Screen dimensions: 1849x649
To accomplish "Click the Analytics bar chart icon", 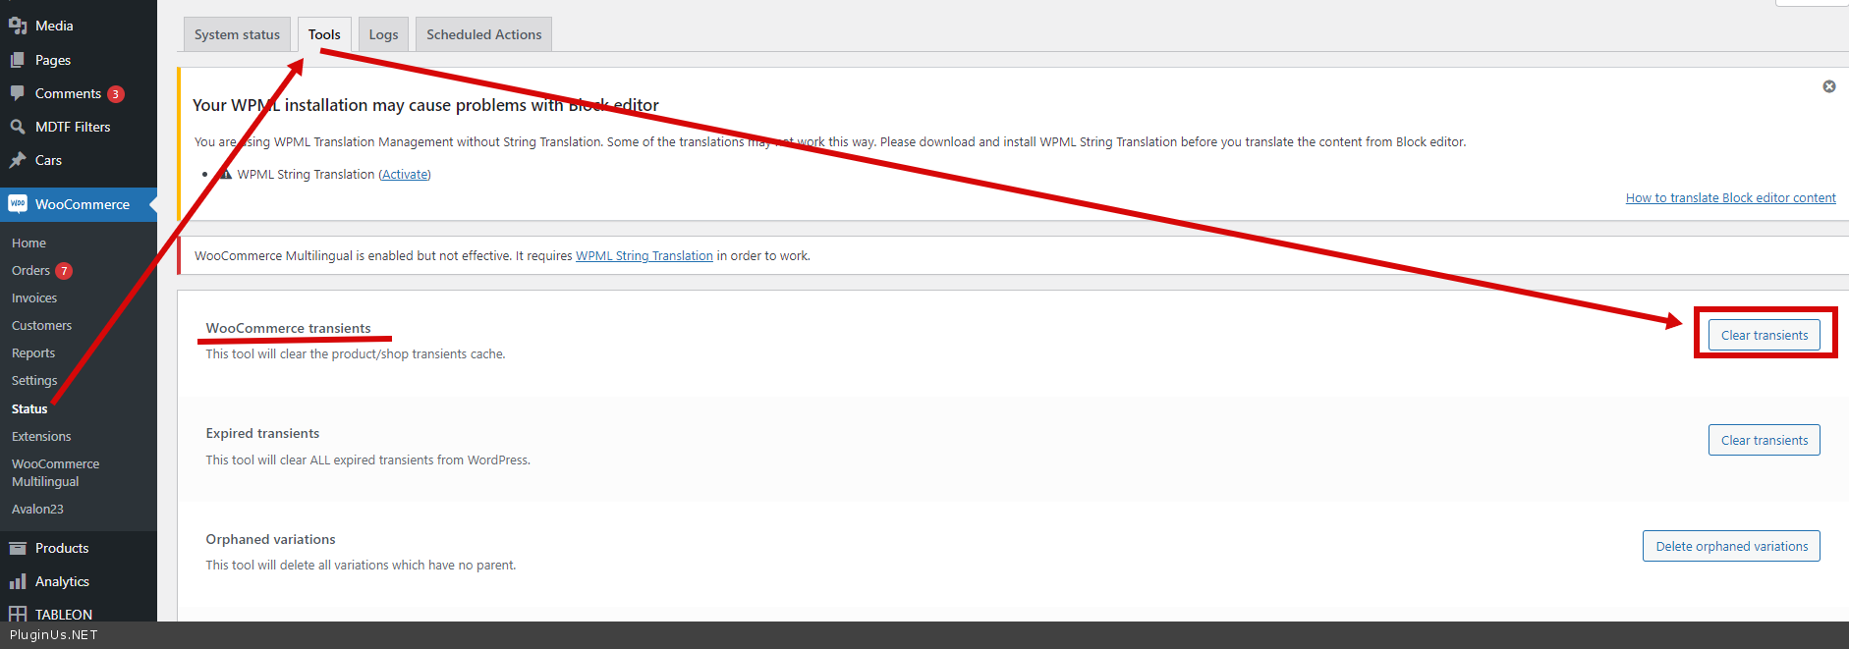I will point(18,581).
